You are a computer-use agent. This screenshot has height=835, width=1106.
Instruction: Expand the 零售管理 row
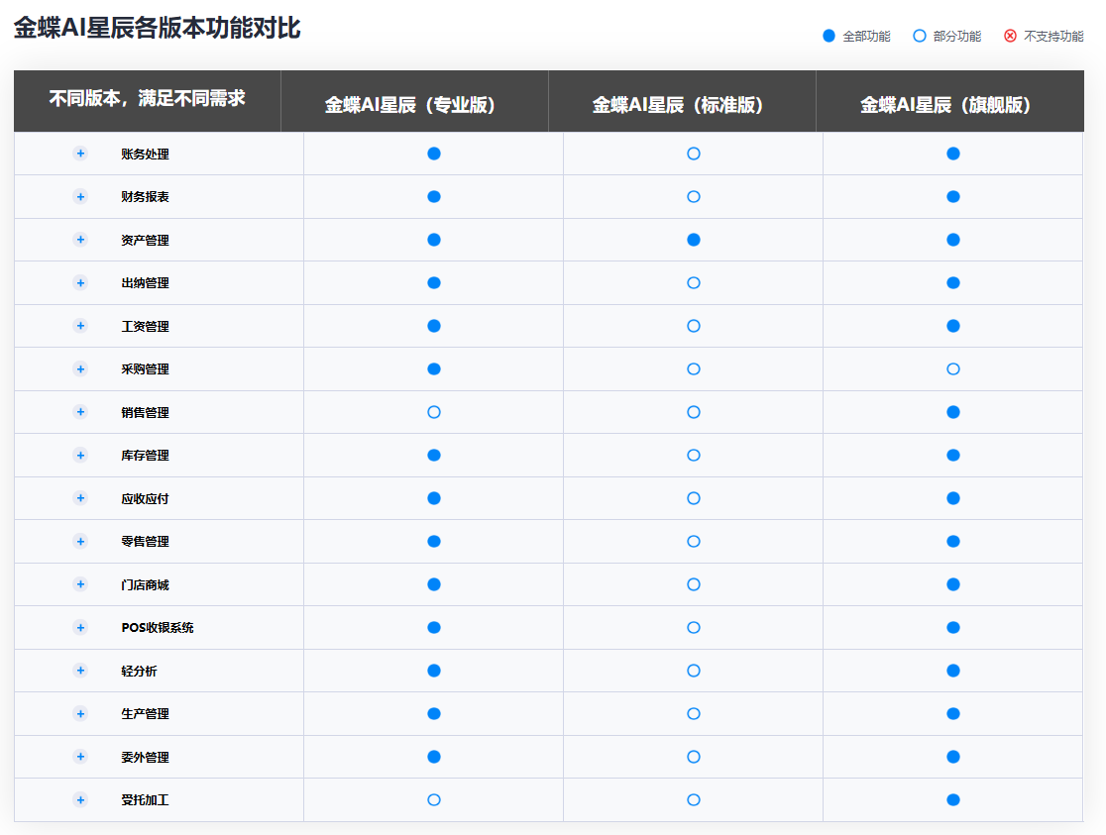[x=80, y=541]
